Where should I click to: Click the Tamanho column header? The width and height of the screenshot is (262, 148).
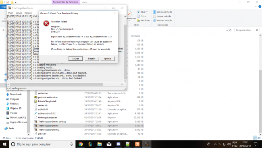(x=135, y=36)
